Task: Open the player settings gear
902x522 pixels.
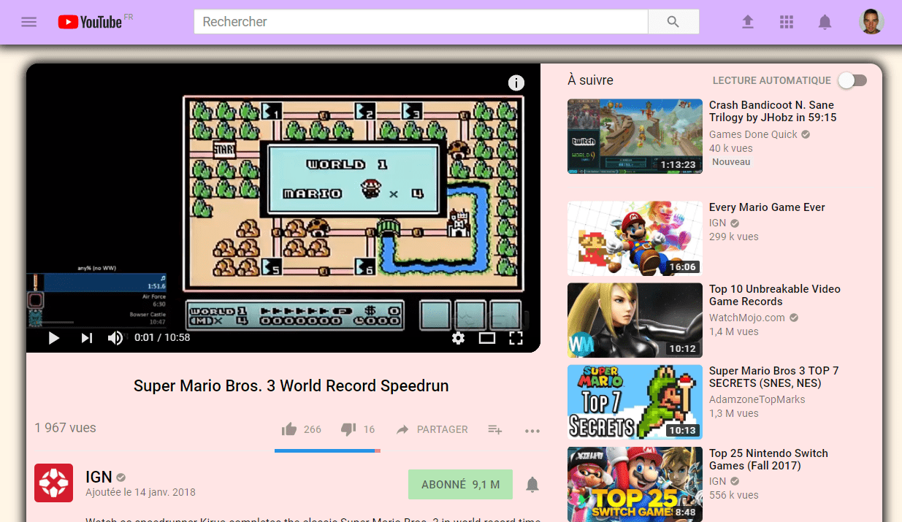Action: coord(458,337)
